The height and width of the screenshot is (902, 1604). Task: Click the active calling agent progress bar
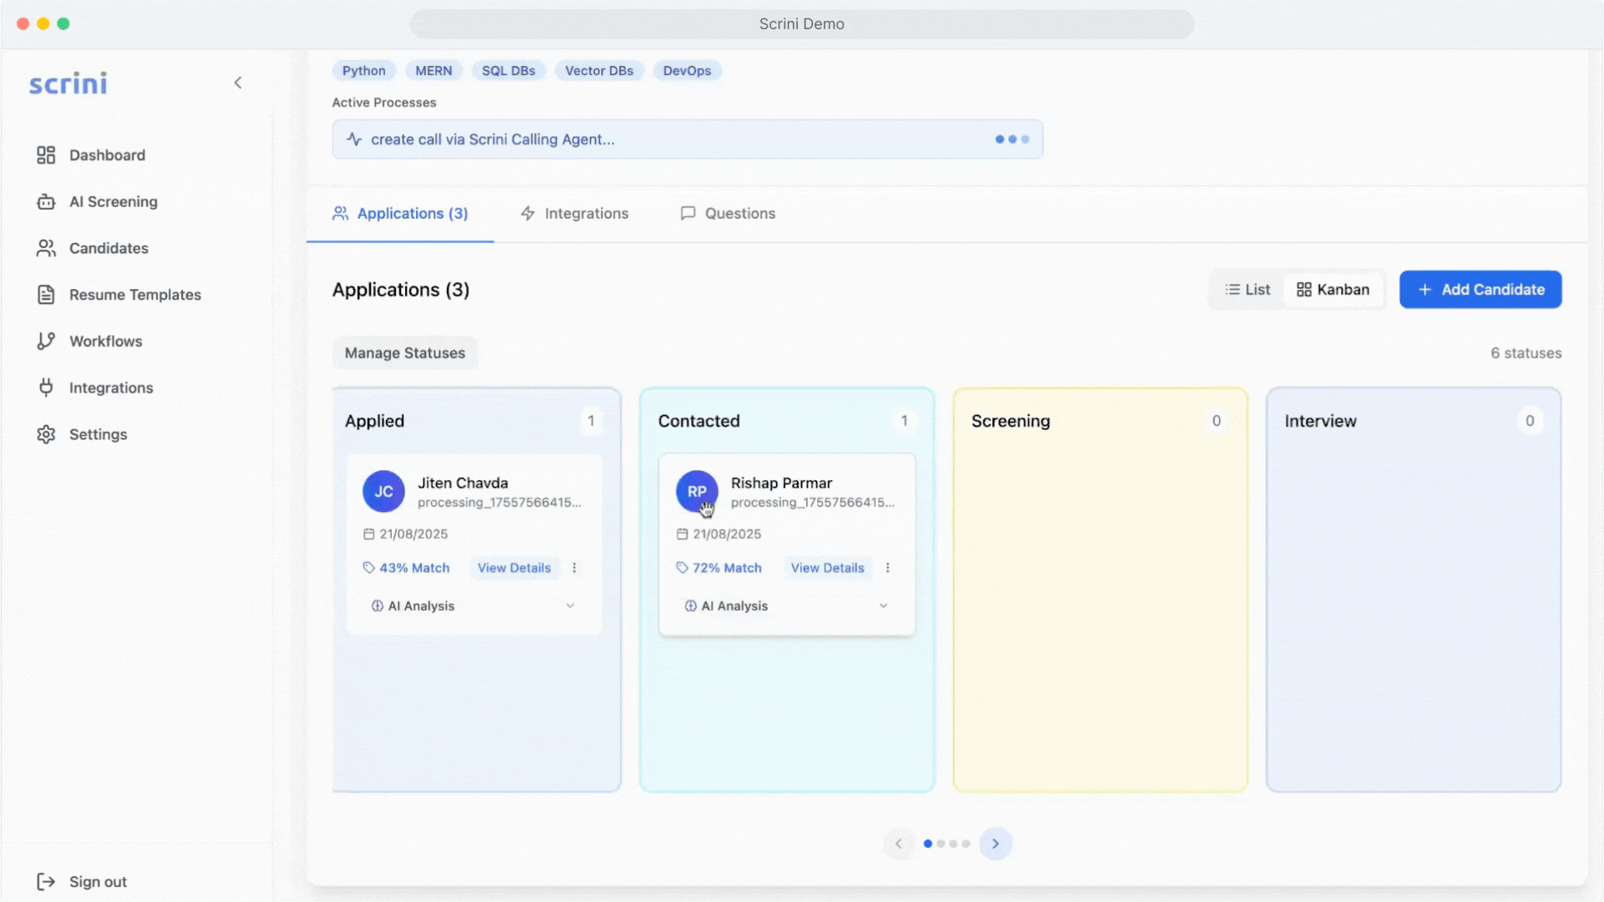pos(687,139)
